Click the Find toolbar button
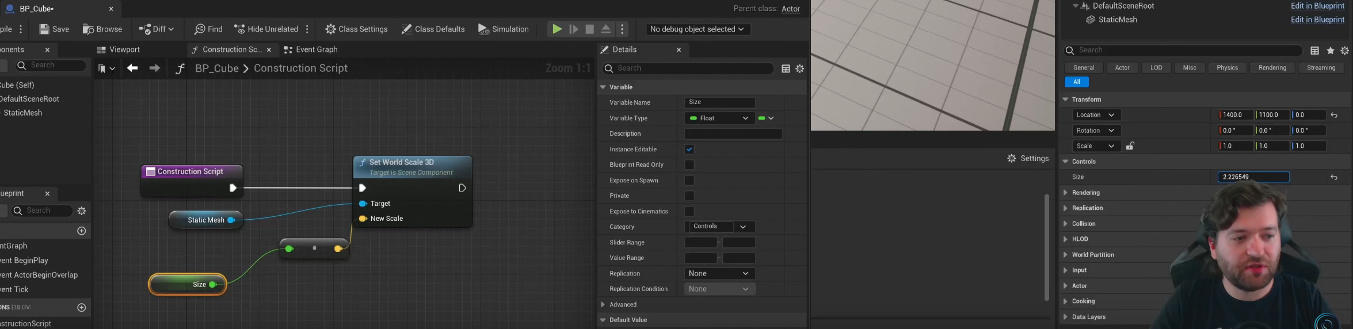Screen dimensions: 1353x329 tap(208, 29)
